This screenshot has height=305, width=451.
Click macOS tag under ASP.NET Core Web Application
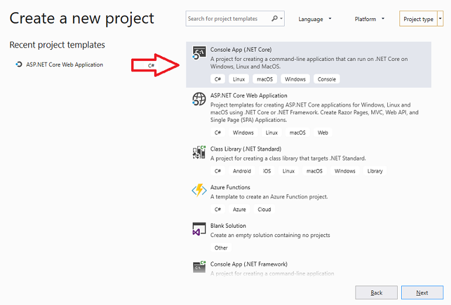[x=298, y=133]
